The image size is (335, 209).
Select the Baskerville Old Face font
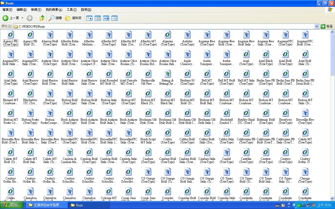148,77
